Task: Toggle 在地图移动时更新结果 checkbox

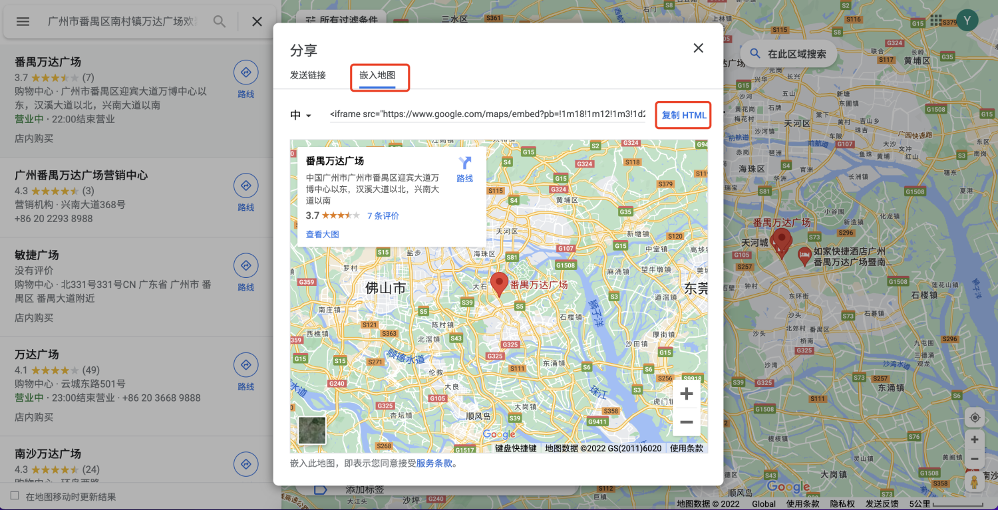Action: pyautogui.click(x=14, y=496)
